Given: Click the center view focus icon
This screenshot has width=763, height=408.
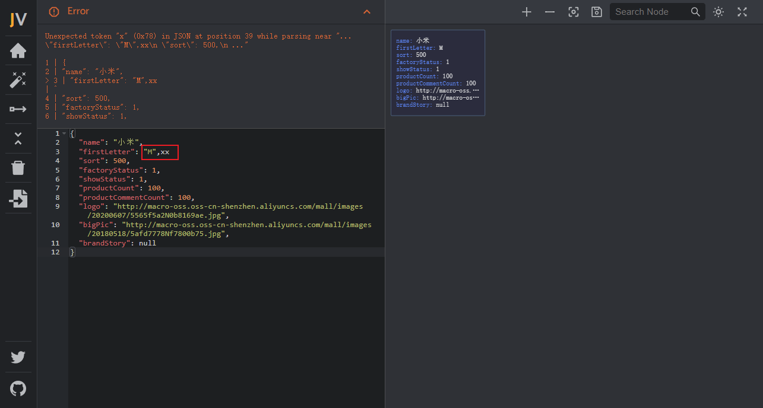Looking at the screenshot, I should pos(574,12).
